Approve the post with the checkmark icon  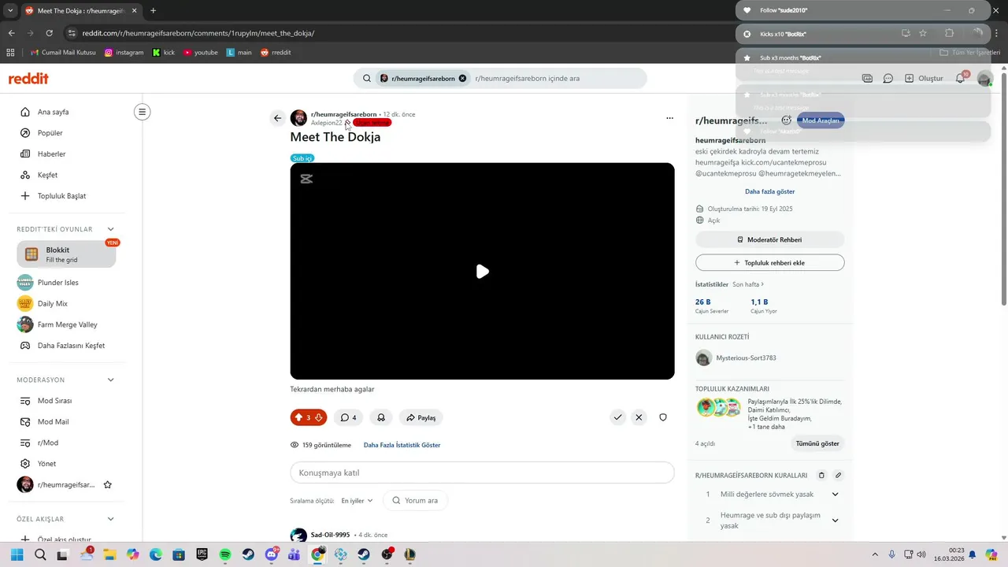click(618, 417)
